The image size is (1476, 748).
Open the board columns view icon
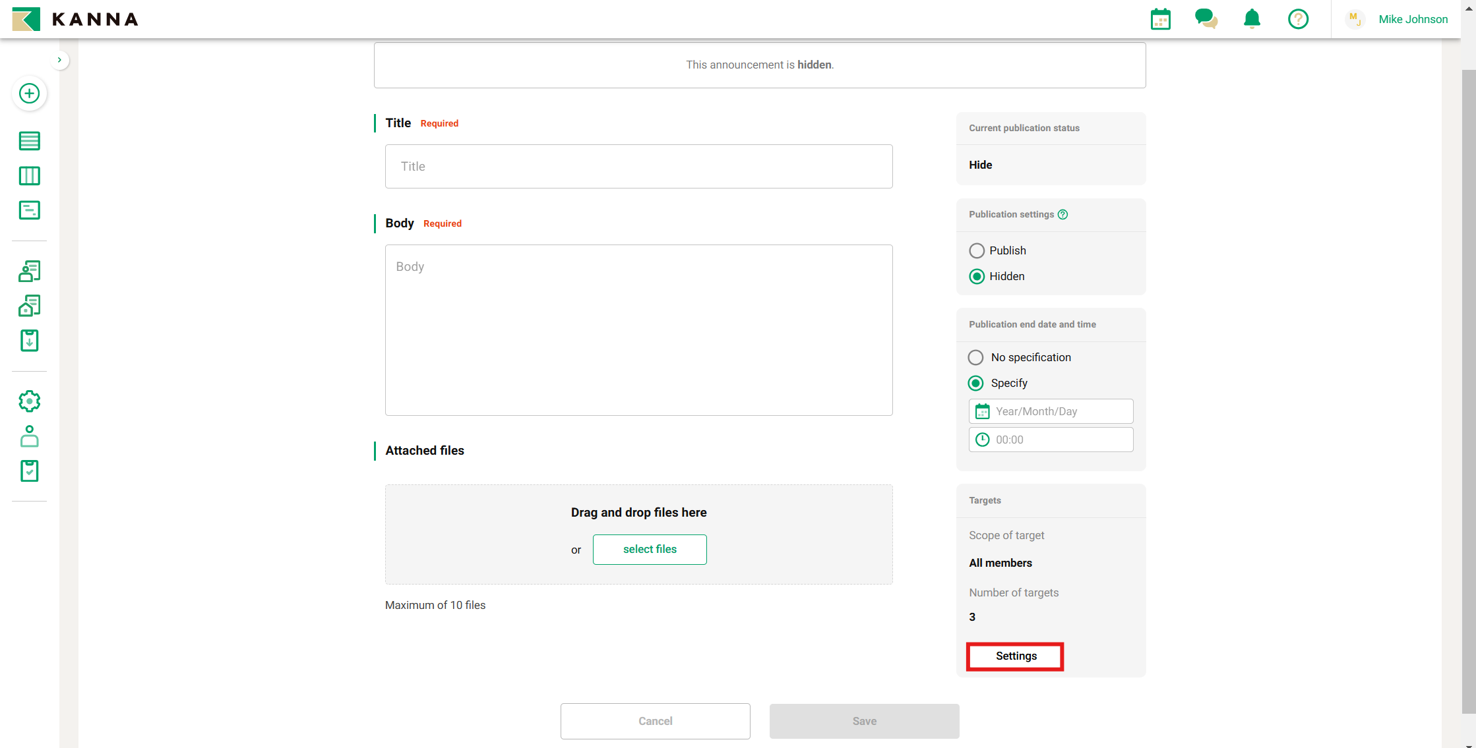point(29,176)
